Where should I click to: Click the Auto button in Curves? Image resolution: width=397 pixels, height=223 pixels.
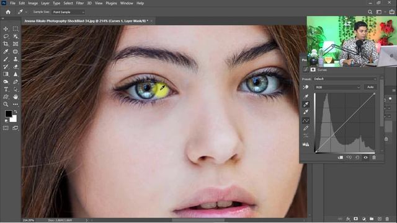[370, 87]
